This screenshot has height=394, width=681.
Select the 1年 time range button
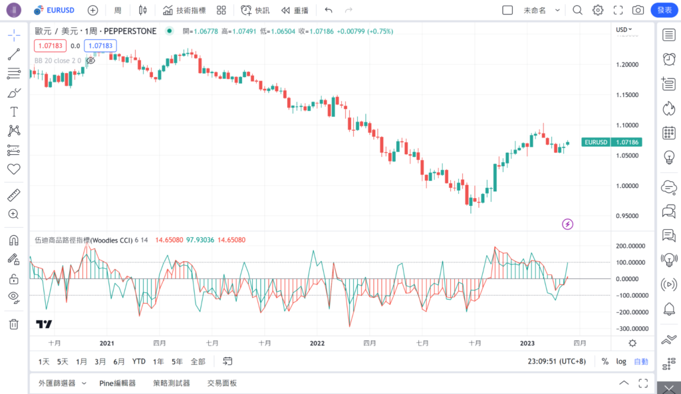[158, 361]
